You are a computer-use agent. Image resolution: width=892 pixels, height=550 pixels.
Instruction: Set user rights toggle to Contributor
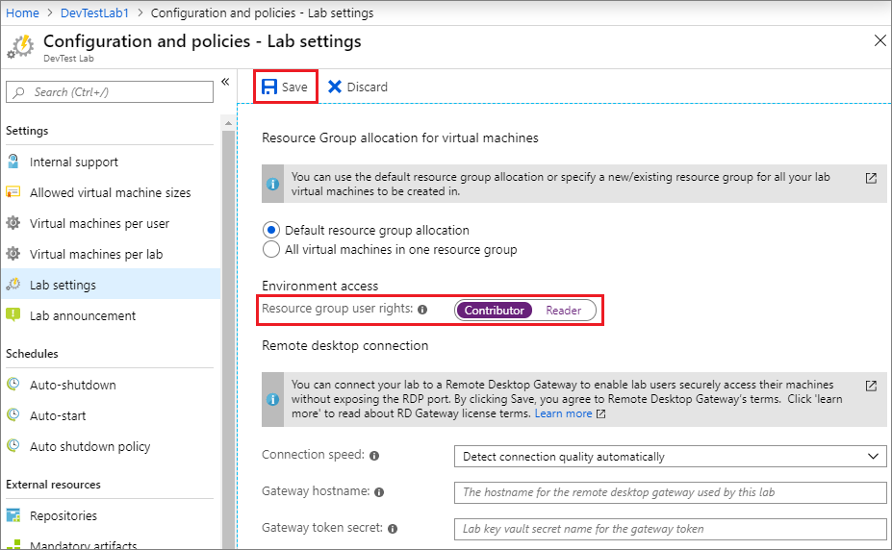pos(494,311)
